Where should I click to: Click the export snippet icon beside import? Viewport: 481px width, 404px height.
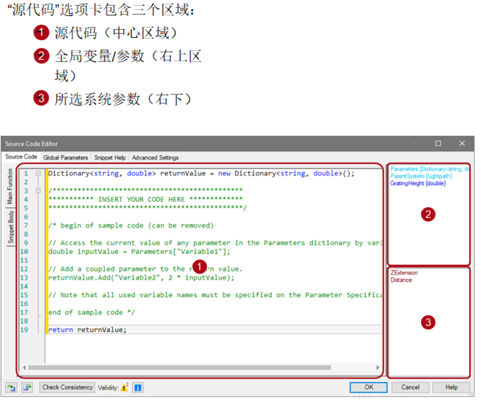tap(27, 388)
